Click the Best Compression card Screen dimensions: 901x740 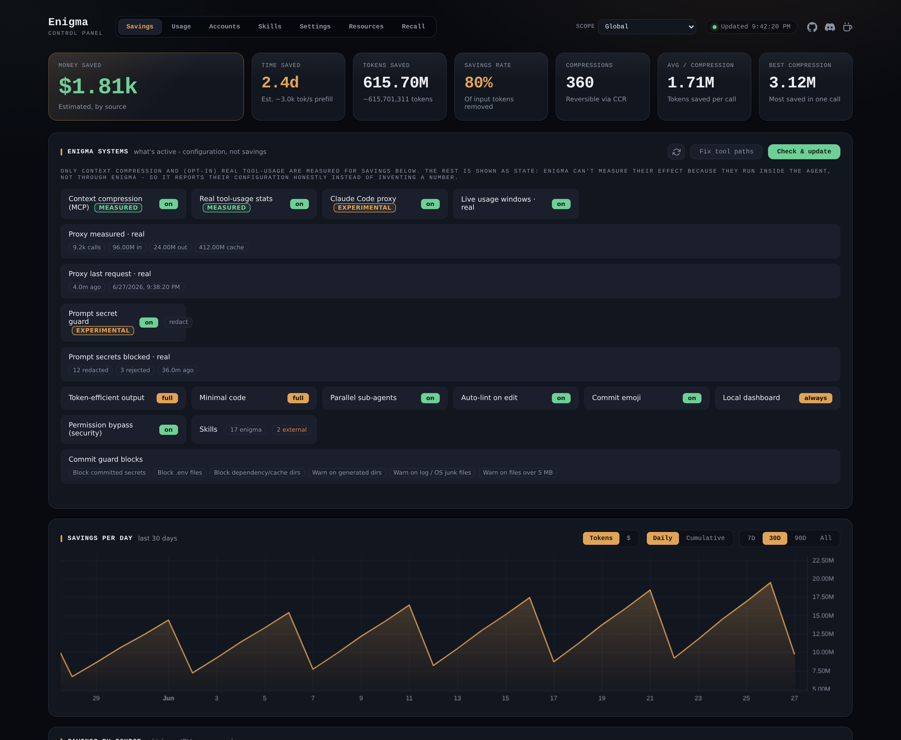[x=806, y=87]
